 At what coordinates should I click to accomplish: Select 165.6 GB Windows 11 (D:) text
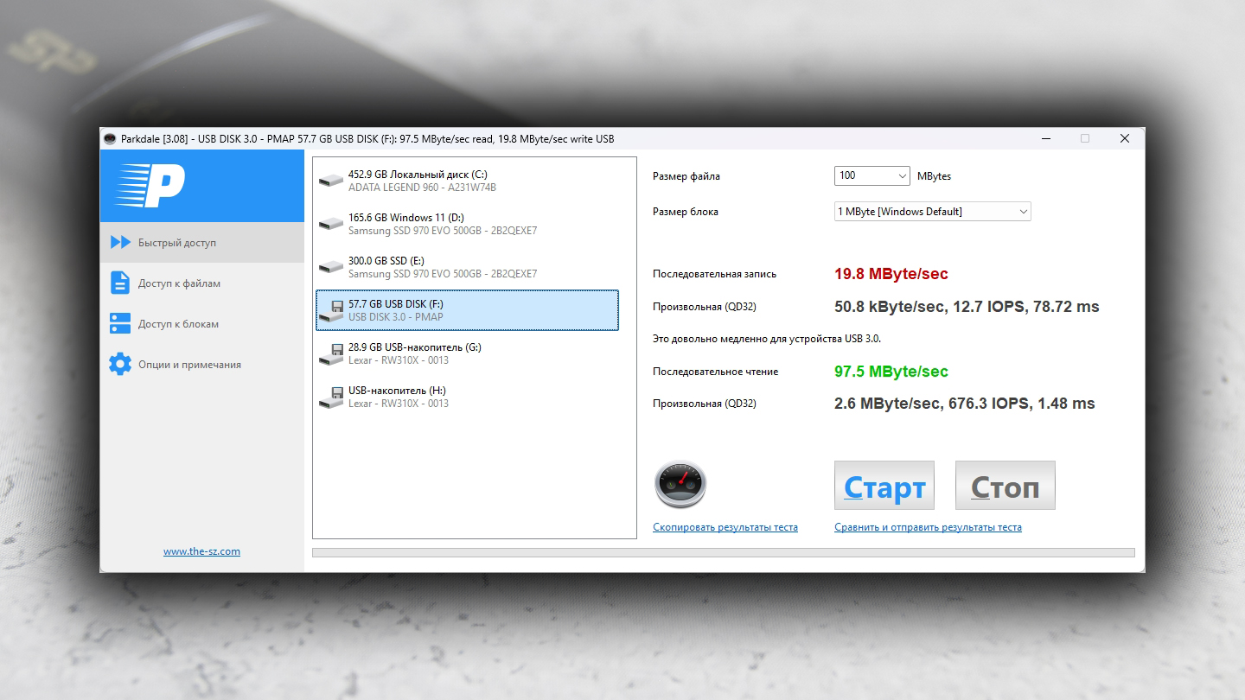coord(406,218)
